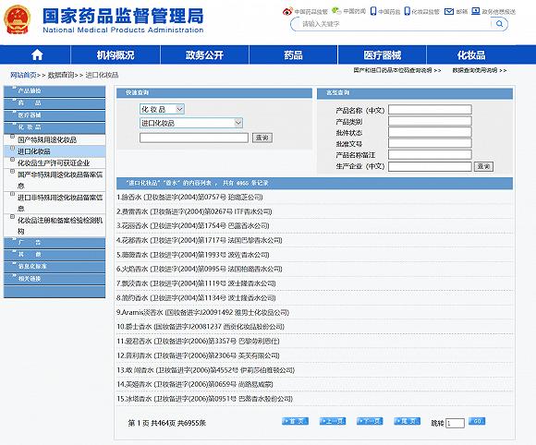Expand the 产品抽检 sidebar section
This screenshot has width=536, height=445.
[55, 90]
